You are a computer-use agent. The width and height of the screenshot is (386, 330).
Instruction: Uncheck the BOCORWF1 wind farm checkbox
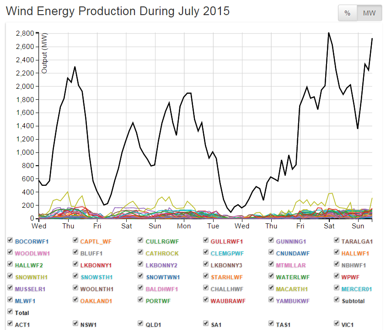tap(11, 241)
